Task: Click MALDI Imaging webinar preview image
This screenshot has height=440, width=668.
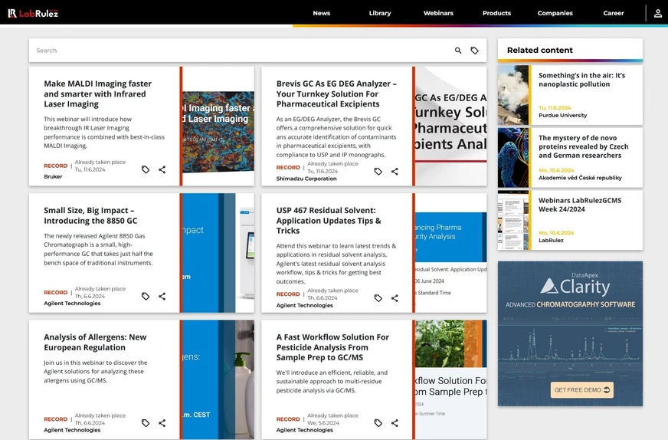Action: pyautogui.click(x=218, y=126)
